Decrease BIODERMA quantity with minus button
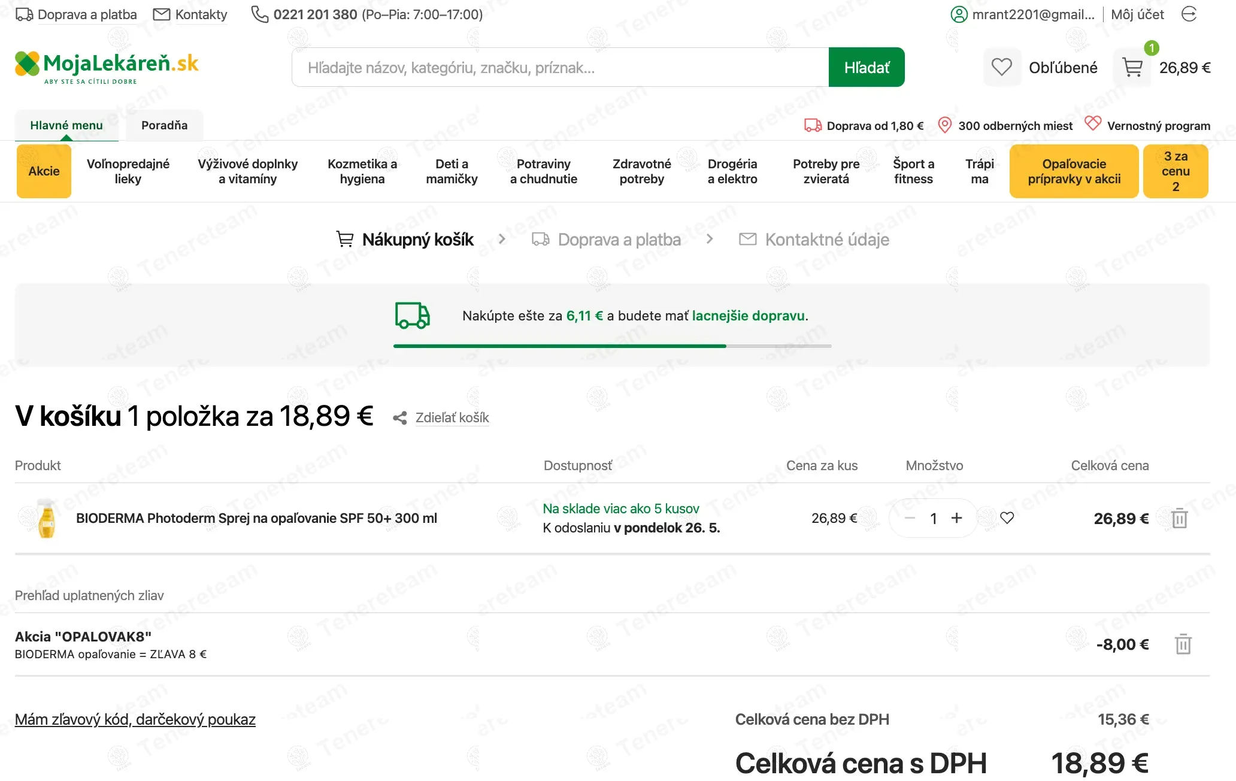This screenshot has height=781, width=1236. (910, 518)
